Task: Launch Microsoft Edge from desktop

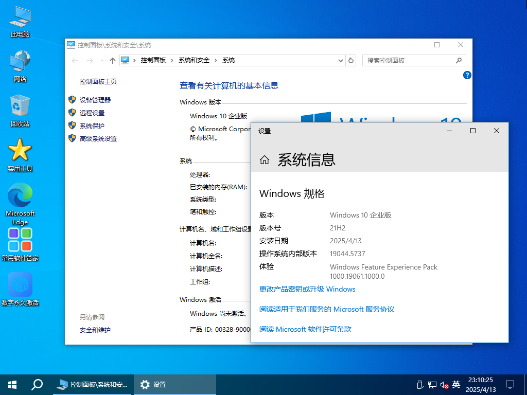Action: coord(20,204)
